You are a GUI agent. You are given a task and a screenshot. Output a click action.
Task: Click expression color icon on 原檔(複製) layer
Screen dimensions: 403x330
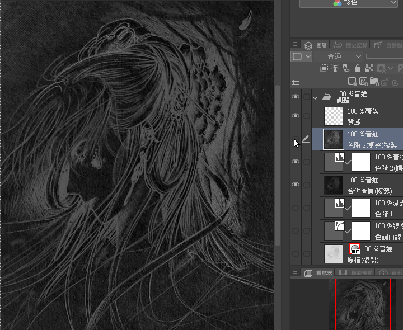point(355,249)
